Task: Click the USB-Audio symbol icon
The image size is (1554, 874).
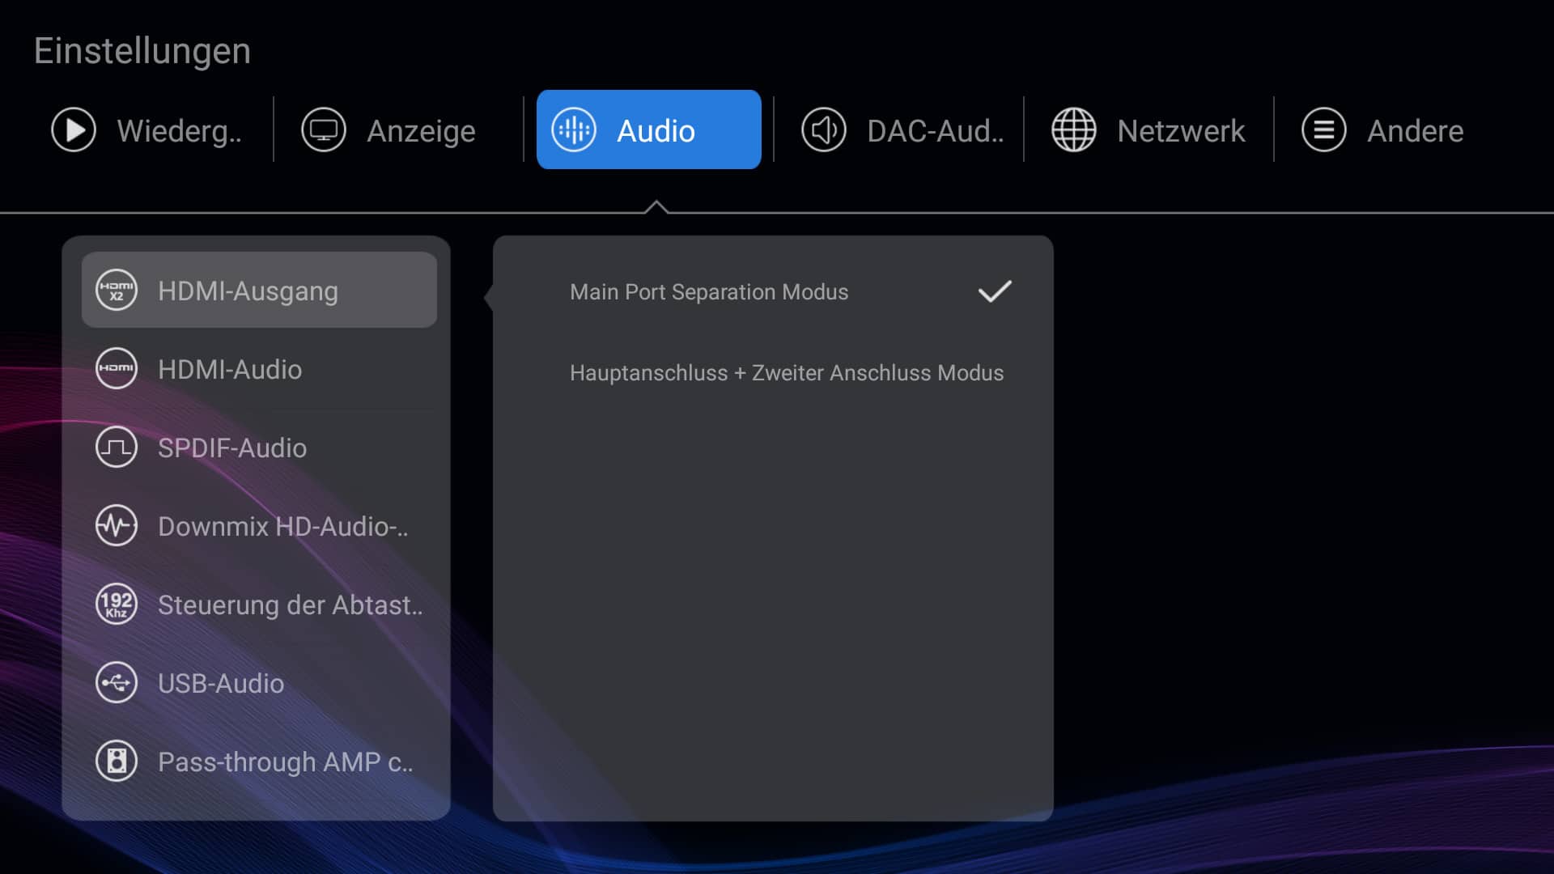Action: (117, 683)
